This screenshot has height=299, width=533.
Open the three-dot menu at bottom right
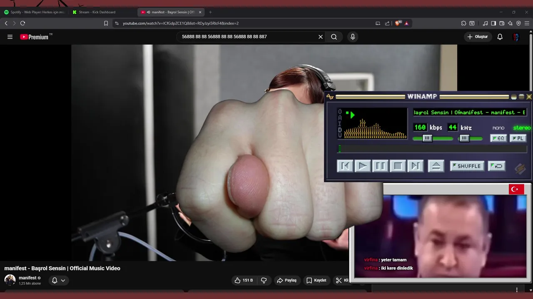tap(517, 290)
